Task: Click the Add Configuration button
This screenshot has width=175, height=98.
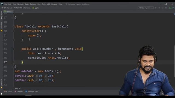Action: (146, 8)
